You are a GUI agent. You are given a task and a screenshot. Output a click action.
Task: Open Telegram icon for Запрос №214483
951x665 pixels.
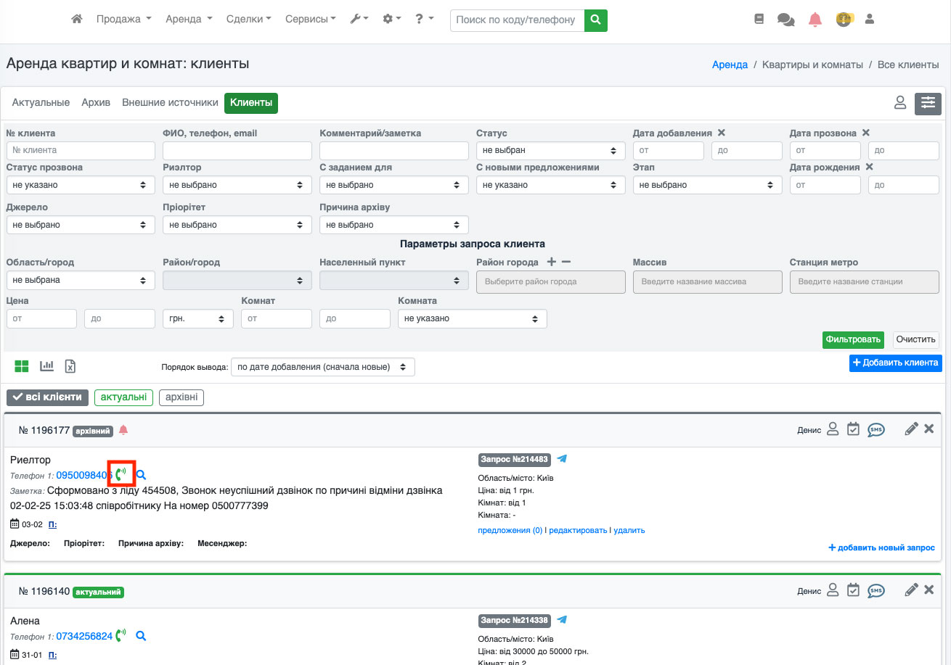tap(562, 459)
